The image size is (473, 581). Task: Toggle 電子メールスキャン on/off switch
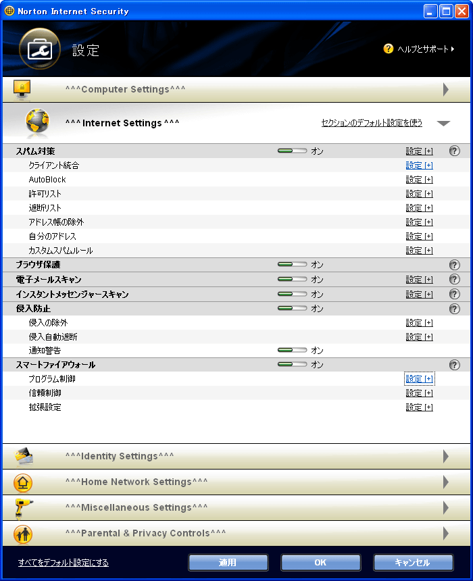point(292,279)
